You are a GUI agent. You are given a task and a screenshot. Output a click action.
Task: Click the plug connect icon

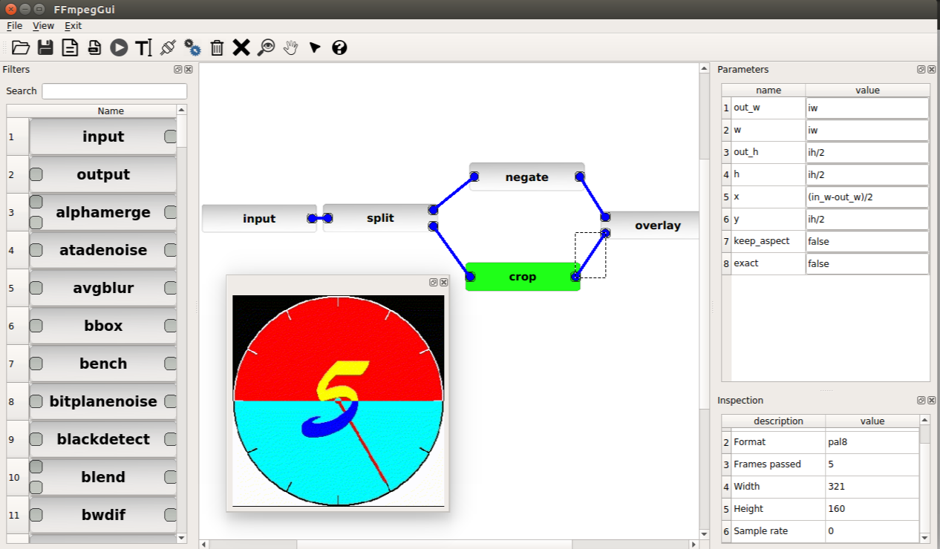[x=168, y=47]
